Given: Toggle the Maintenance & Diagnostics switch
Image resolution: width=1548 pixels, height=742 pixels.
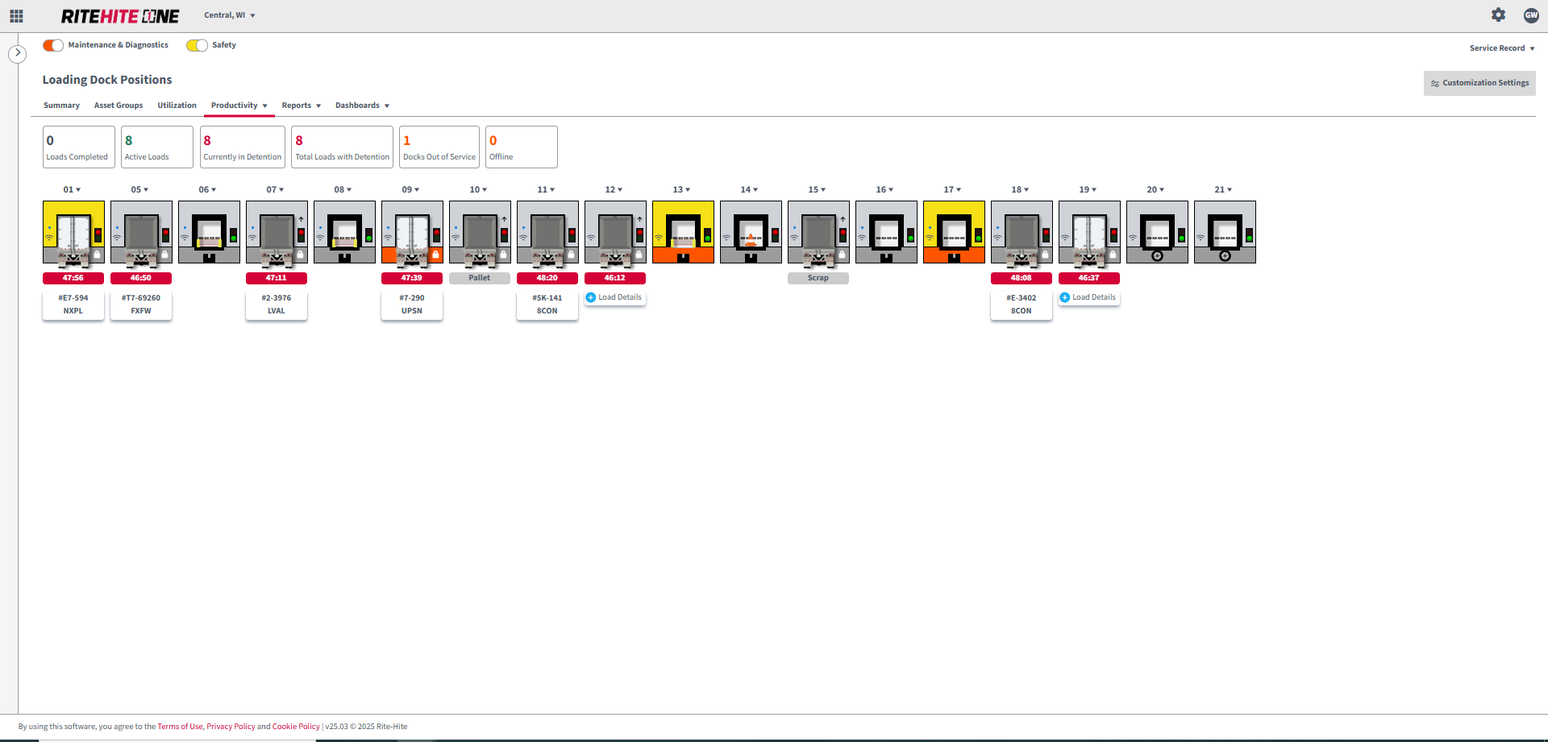Looking at the screenshot, I should point(53,45).
